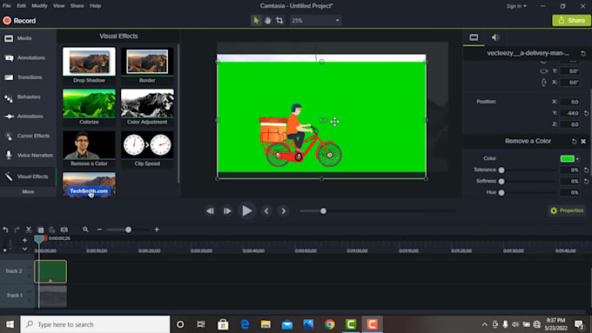Click the Share button
Screen dimensions: 592x333
point(571,20)
